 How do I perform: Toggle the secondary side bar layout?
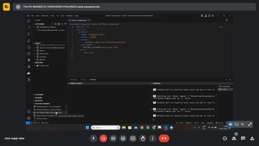click(x=209, y=16)
